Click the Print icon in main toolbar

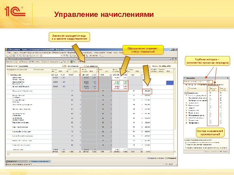[x=28, y=56]
